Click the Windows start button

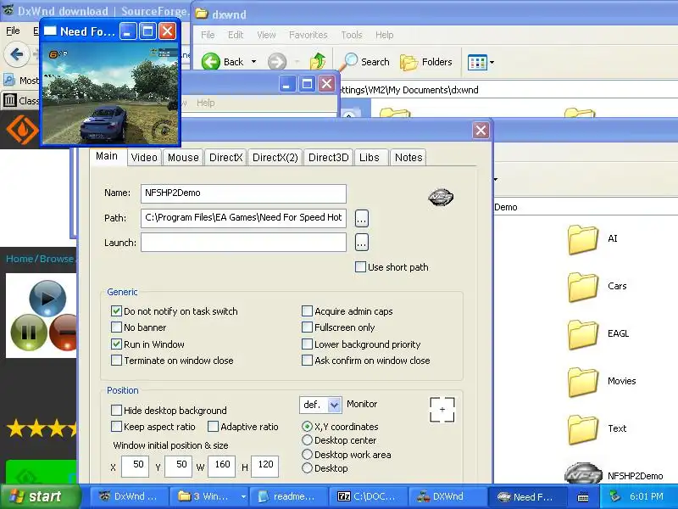tap(40, 496)
